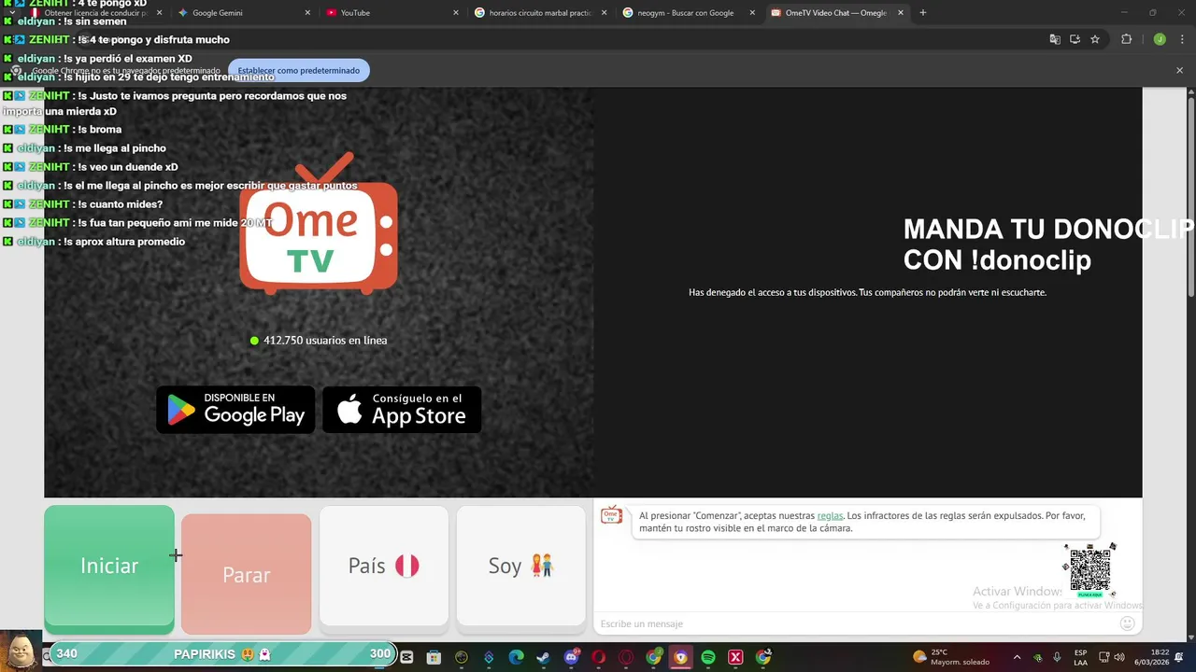
Task: Open the emoji picker smiley icon
Action: [x=1127, y=623]
